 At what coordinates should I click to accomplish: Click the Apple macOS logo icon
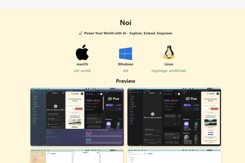click(x=82, y=52)
